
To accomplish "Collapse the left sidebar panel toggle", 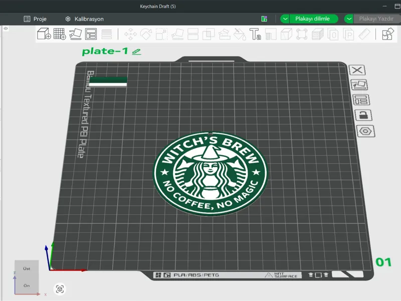I will coord(6,29).
